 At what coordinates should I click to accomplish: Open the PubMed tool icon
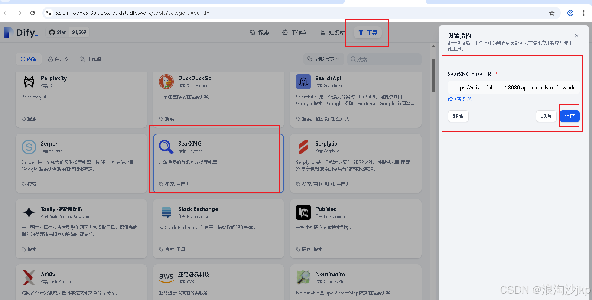(303, 212)
